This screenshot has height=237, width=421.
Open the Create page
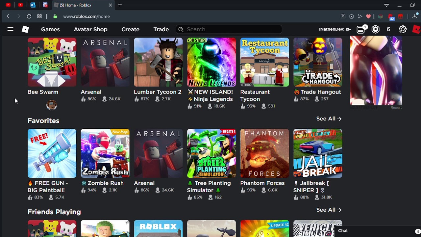130,29
